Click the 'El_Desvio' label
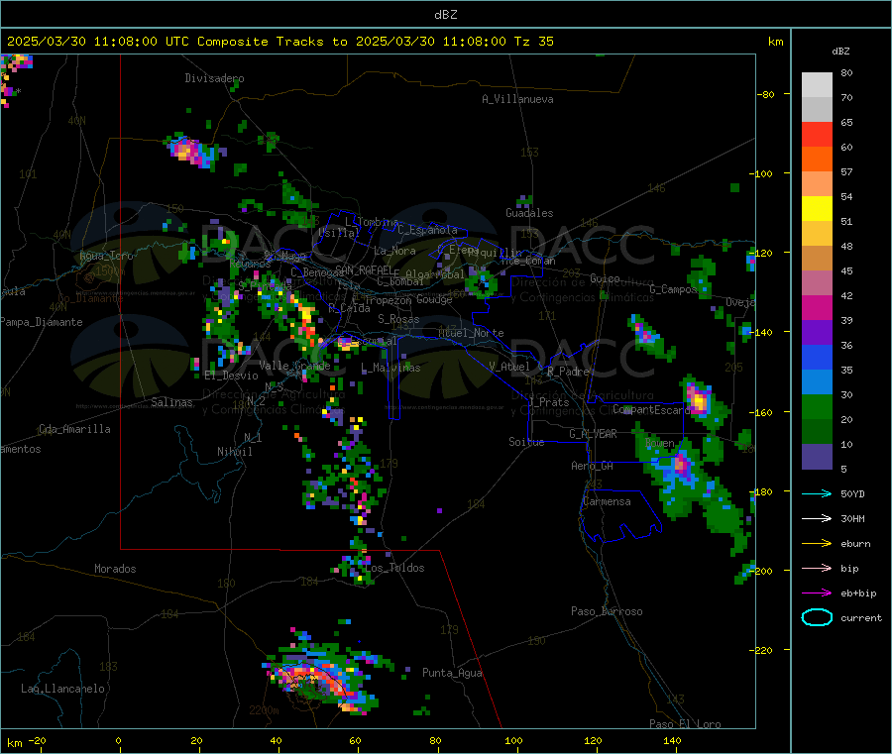Image resolution: width=892 pixels, height=754 pixels. (x=231, y=376)
